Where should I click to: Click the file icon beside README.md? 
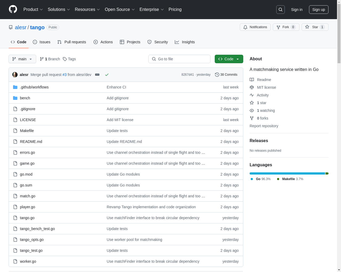click(x=15, y=142)
